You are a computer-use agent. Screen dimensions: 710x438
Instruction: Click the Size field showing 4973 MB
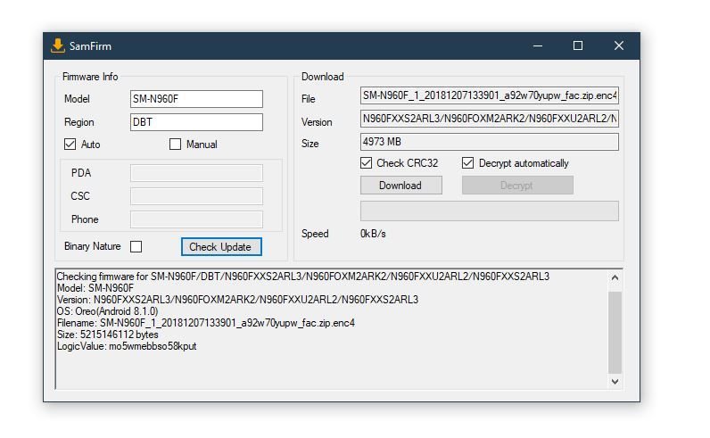coord(489,142)
